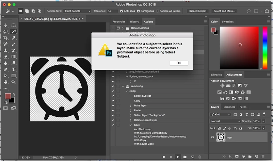Switch to the Swatches tab
The width and height of the screenshot is (273, 161).
[228, 21]
